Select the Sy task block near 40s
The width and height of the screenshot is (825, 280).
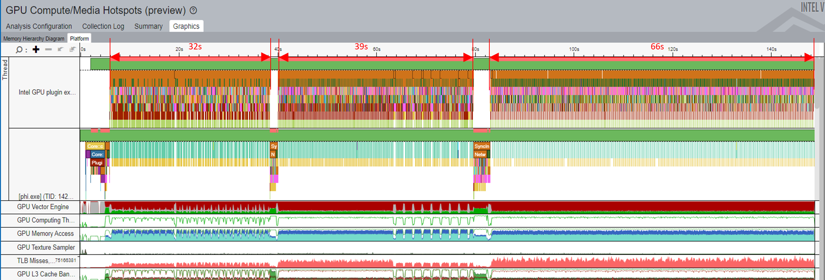274,146
